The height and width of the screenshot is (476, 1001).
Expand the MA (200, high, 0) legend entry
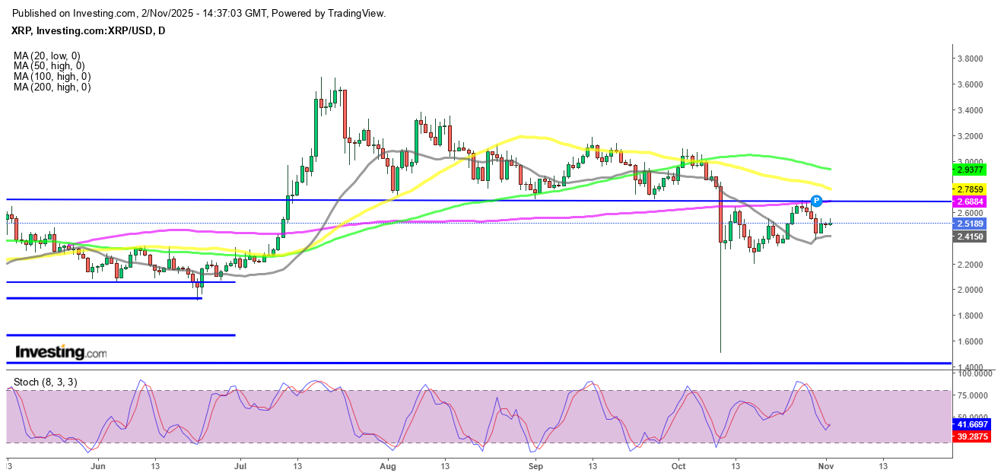(52, 87)
